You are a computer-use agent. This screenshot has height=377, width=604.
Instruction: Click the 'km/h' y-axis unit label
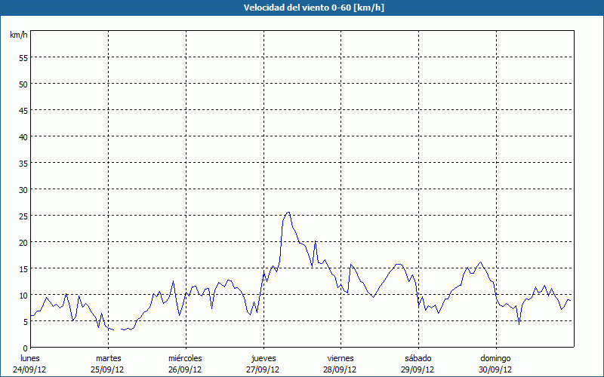18,35
